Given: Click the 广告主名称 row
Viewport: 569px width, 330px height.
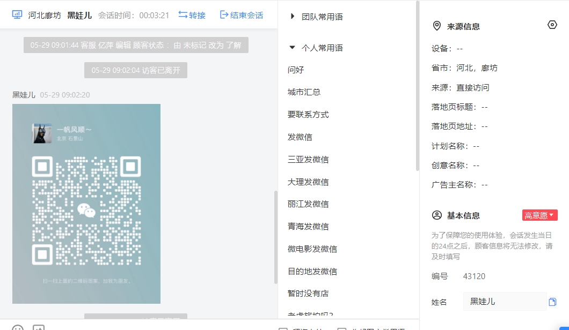Looking at the screenshot, I should tap(460, 185).
